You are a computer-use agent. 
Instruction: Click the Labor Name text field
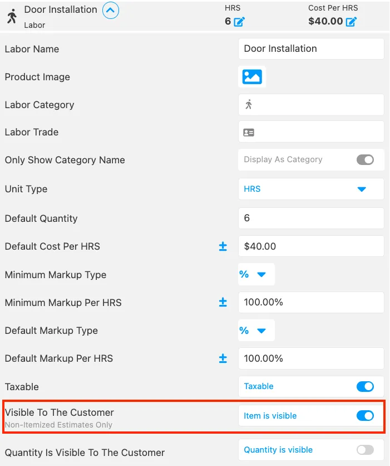(x=310, y=48)
